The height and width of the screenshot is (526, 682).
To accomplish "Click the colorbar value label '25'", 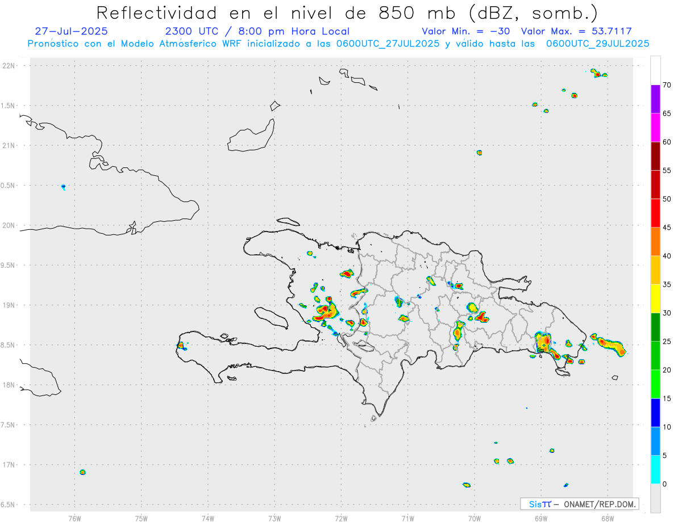I will 667,342.
